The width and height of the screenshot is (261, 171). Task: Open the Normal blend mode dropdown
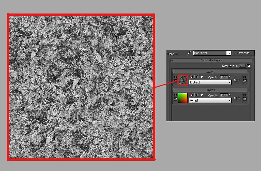click(x=210, y=100)
